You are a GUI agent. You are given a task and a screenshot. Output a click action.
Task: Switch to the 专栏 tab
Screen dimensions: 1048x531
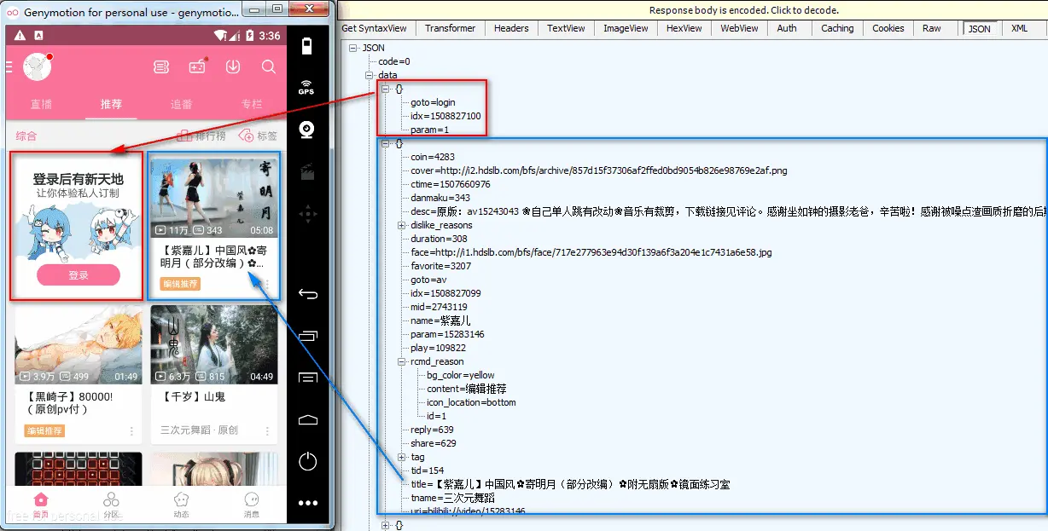tap(251, 104)
